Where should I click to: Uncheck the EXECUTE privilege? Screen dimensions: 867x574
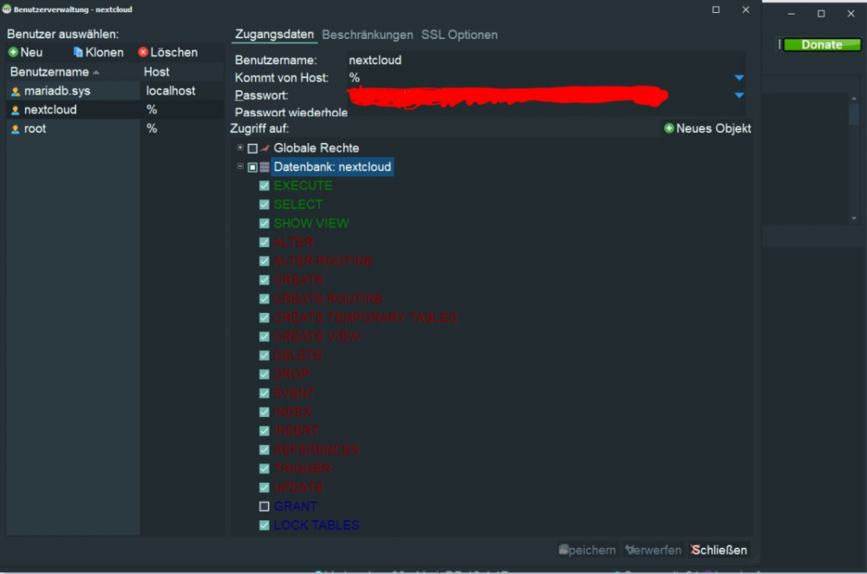point(264,186)
